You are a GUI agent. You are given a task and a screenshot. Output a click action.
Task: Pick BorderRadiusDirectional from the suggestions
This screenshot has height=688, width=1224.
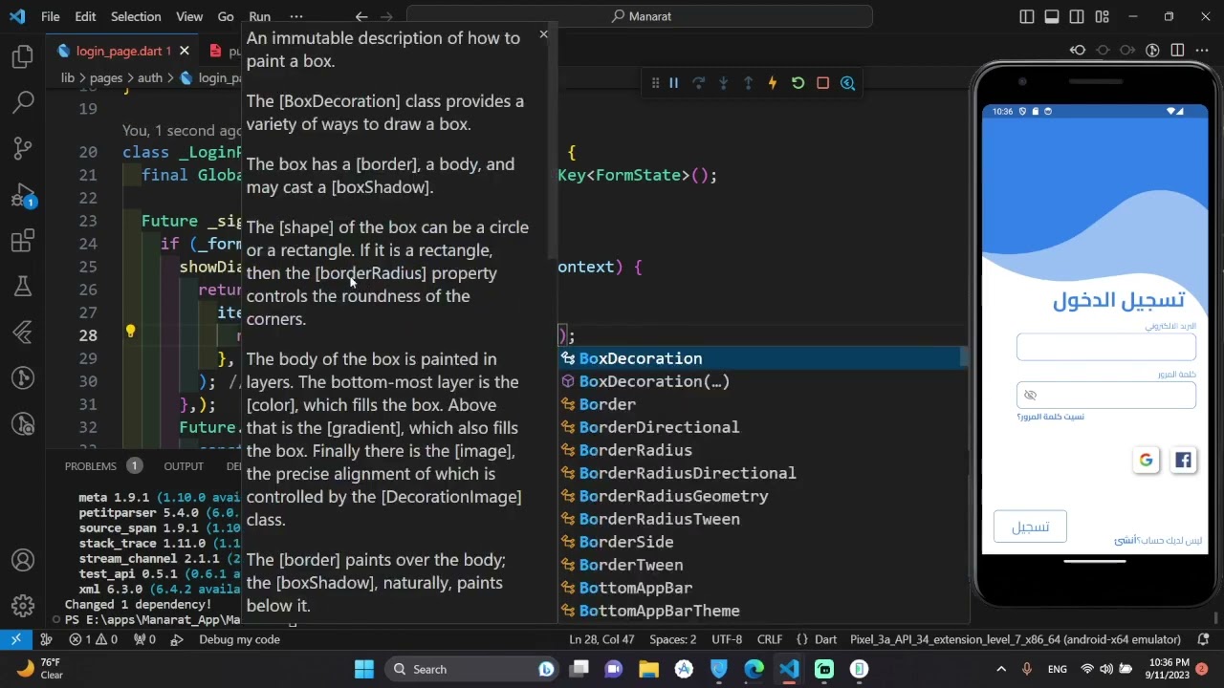coord(763,473)
